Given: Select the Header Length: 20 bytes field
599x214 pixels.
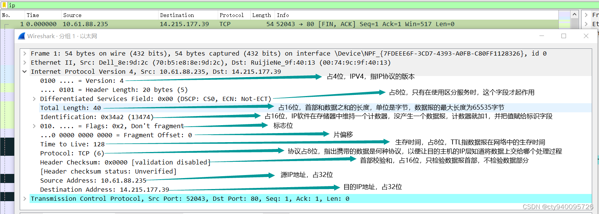Looking at the screenshot, I should point(114,90).
